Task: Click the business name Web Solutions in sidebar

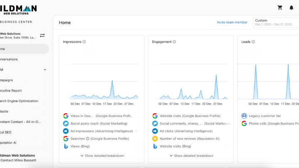Action: 10,34
